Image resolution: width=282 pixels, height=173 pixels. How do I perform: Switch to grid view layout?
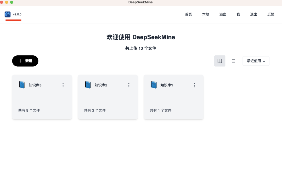point(220,61)
